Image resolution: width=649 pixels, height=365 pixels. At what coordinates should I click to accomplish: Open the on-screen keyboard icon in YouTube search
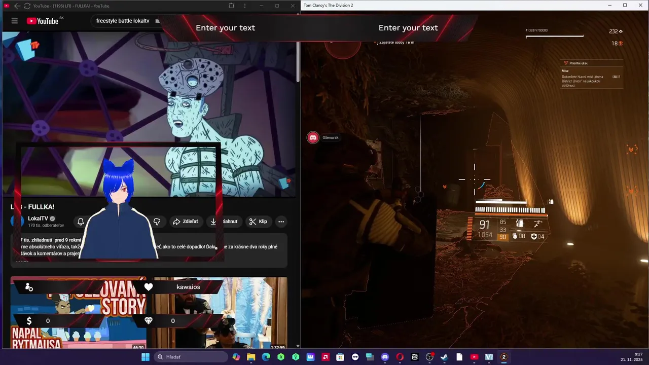pos(157,21)
